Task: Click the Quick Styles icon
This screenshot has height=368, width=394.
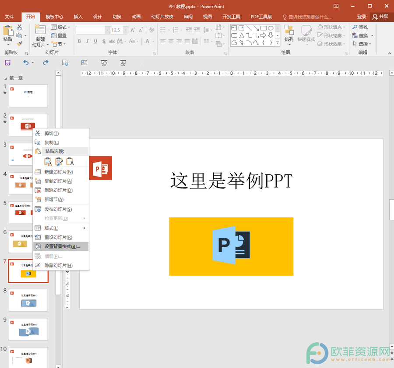Action: click(x=306, y=30)
